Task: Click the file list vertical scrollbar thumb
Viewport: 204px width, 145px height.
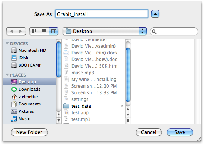Action: click(x=128, y=75)
